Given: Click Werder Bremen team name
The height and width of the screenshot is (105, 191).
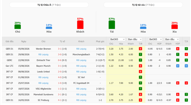Looking at the screenshot, I should [43, 49].
